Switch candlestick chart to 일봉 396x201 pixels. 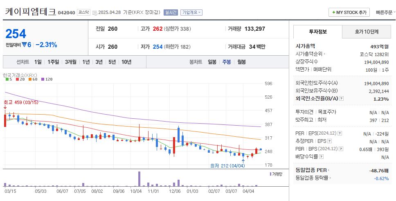[x=212, y=62]
